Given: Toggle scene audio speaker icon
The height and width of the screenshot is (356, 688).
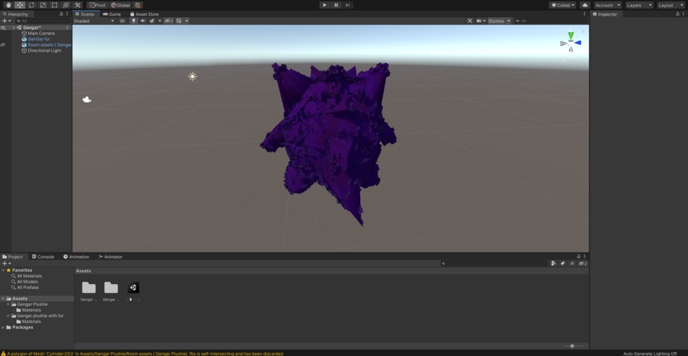Looking at the screenshot, I should pyautogui.click(x=142, y=21).
